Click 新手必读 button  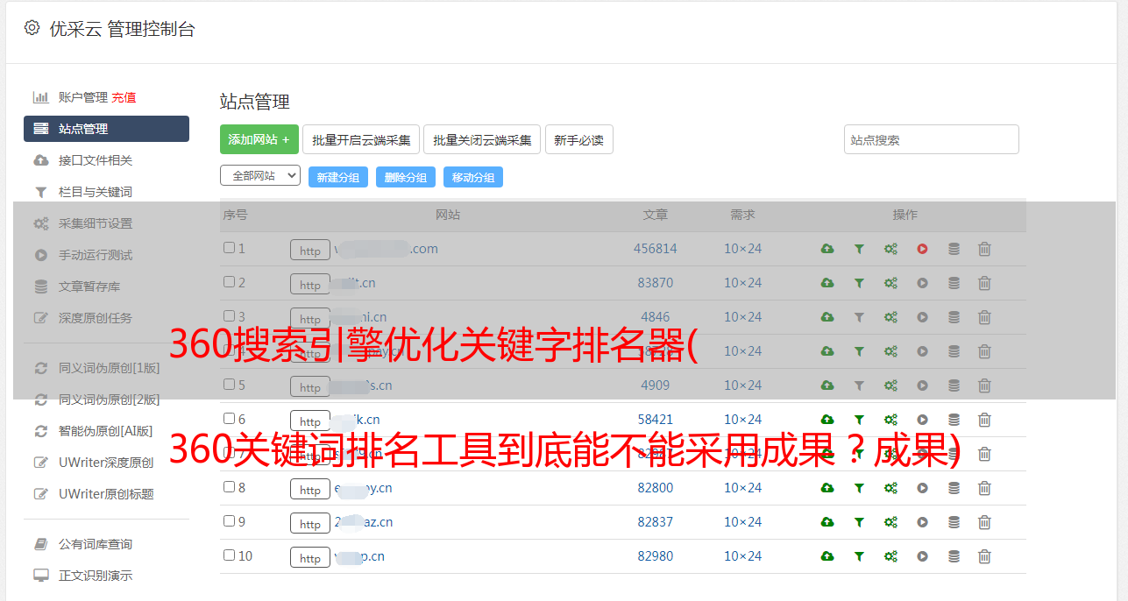click(578, 139)
